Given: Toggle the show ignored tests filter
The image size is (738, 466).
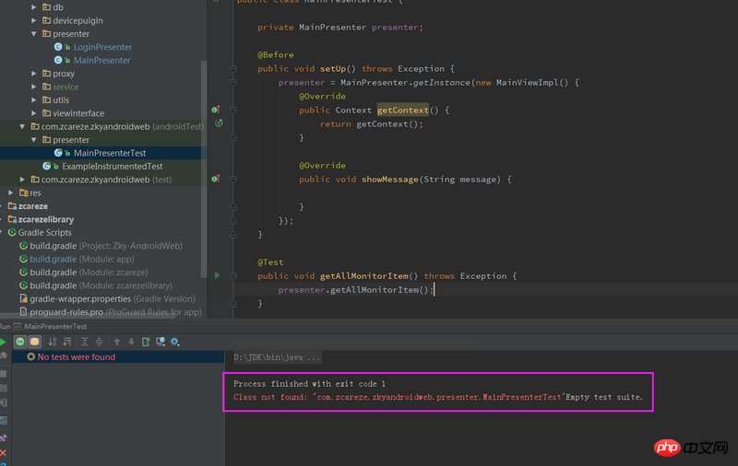Looking at the screenshot, I should 35,342.
